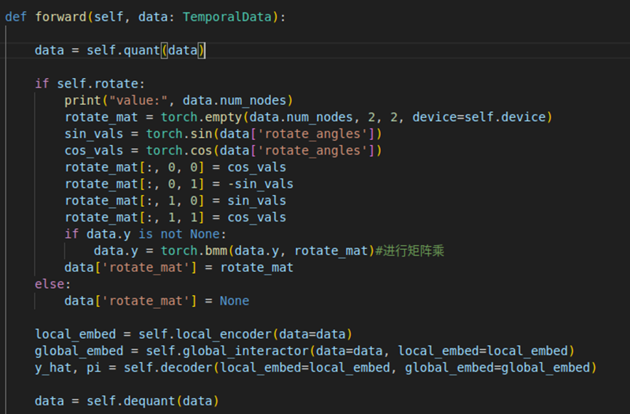Viewport: 630px width, 414px height.
Task: Click the None value in else branch
Action: click(x=234, y=300)
